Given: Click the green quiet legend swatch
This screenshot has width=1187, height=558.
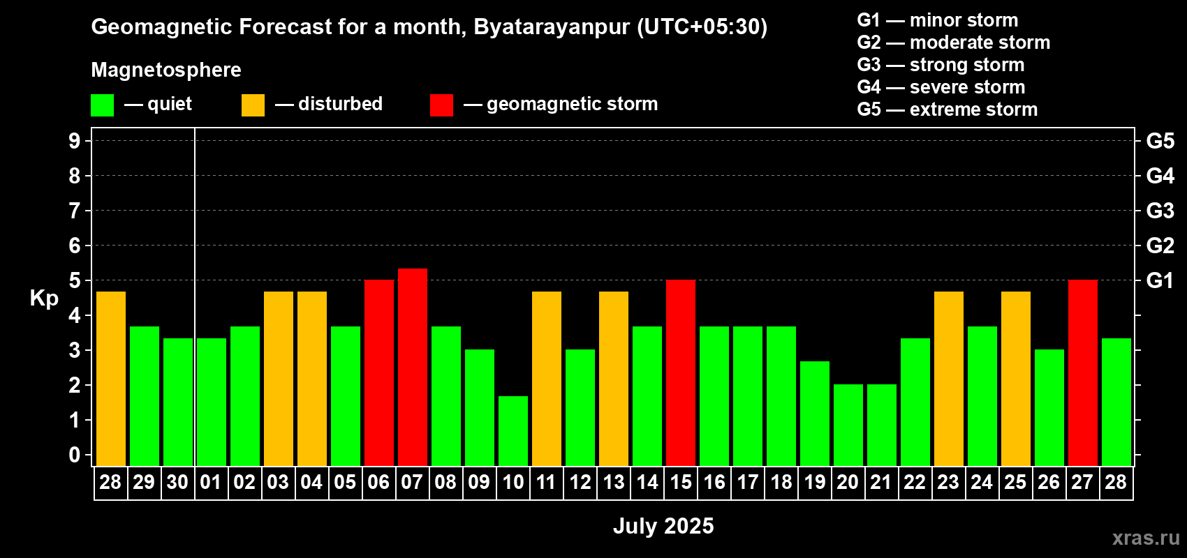Looking at the screenshot, I should tap(102, 105).
